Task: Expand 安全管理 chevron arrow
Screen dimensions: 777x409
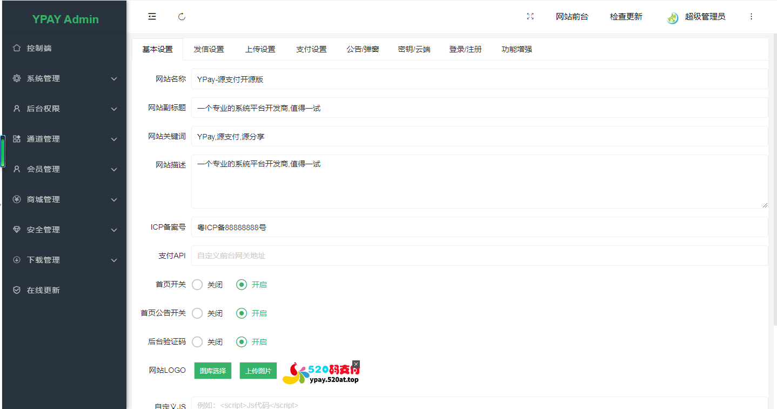Action: (x=114, y=230)
